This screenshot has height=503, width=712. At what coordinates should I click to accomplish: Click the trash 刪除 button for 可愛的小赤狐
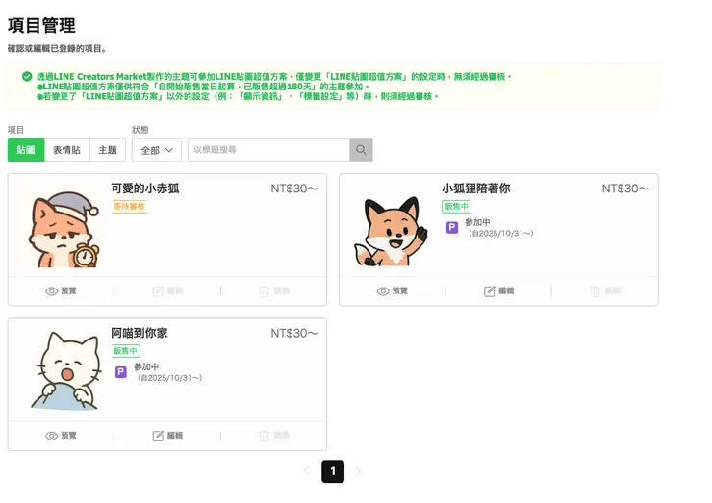274,291
